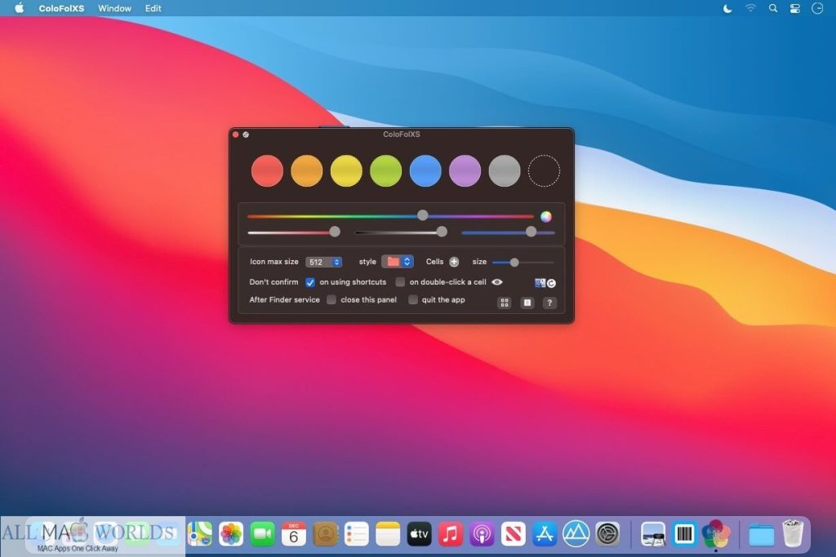Open the Icon max size 512 dropdown
Image resolution: width=836 pixels, height=557 pixels.
point(324,262)
